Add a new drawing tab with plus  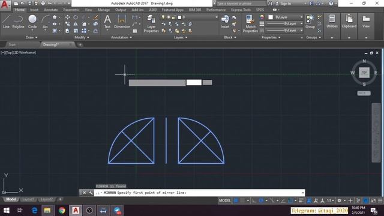[80, 44]
